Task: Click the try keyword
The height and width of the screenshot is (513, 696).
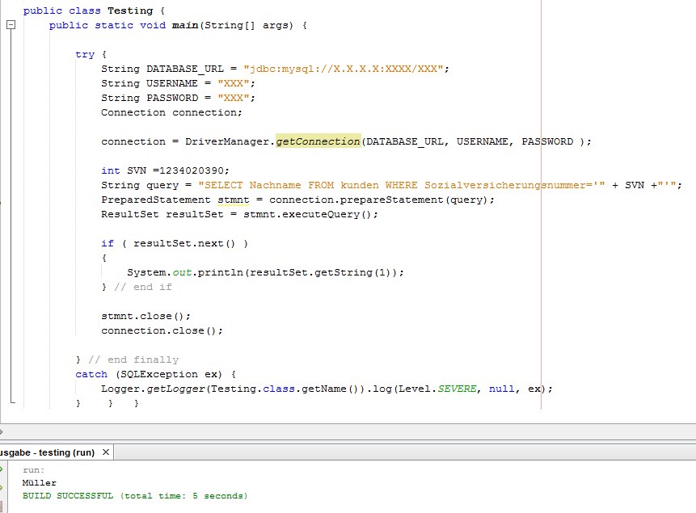Action: click(x=85, y=55)
